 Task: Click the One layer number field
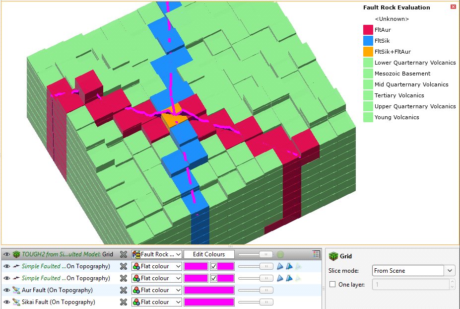click(410, 284)
